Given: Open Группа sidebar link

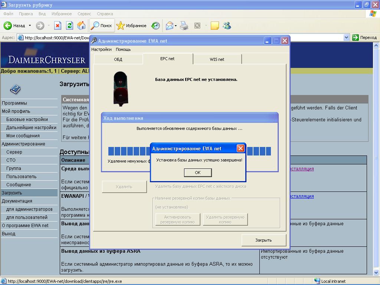Looking at the screenshot, I should coord(14,168).
